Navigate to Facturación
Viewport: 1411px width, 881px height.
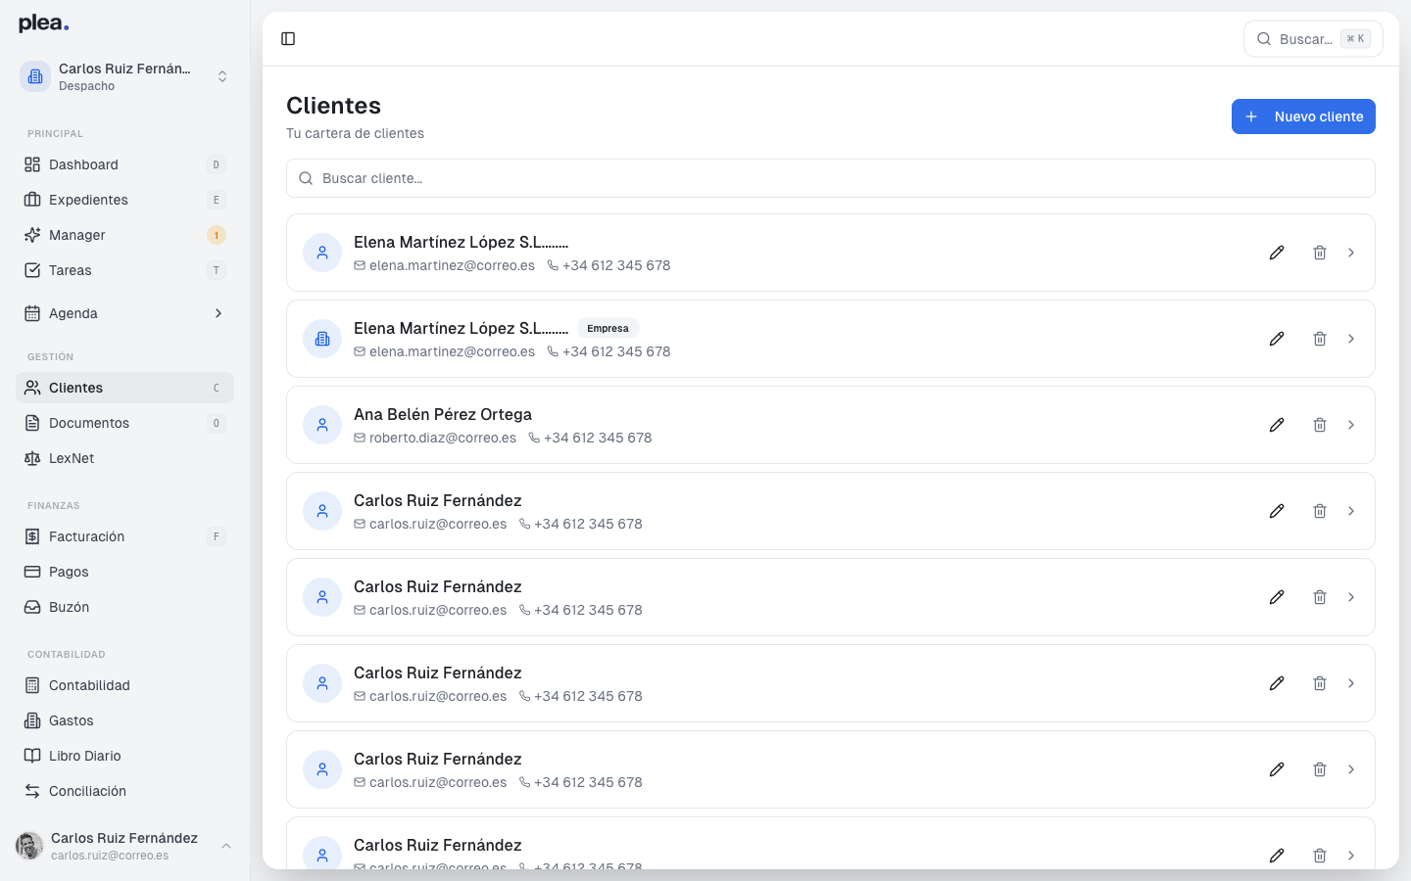87,536
